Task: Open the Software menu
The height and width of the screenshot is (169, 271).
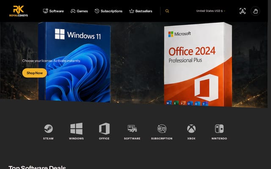Action: point(53,11)
